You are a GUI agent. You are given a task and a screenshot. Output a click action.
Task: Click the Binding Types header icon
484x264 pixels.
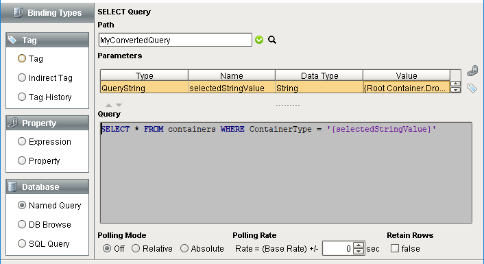(x=19, y=12)
